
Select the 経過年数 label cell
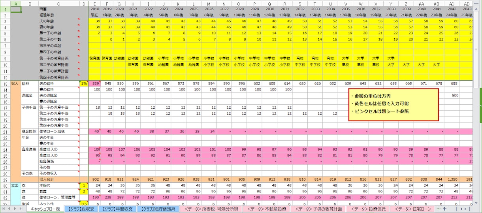[58, 15]
